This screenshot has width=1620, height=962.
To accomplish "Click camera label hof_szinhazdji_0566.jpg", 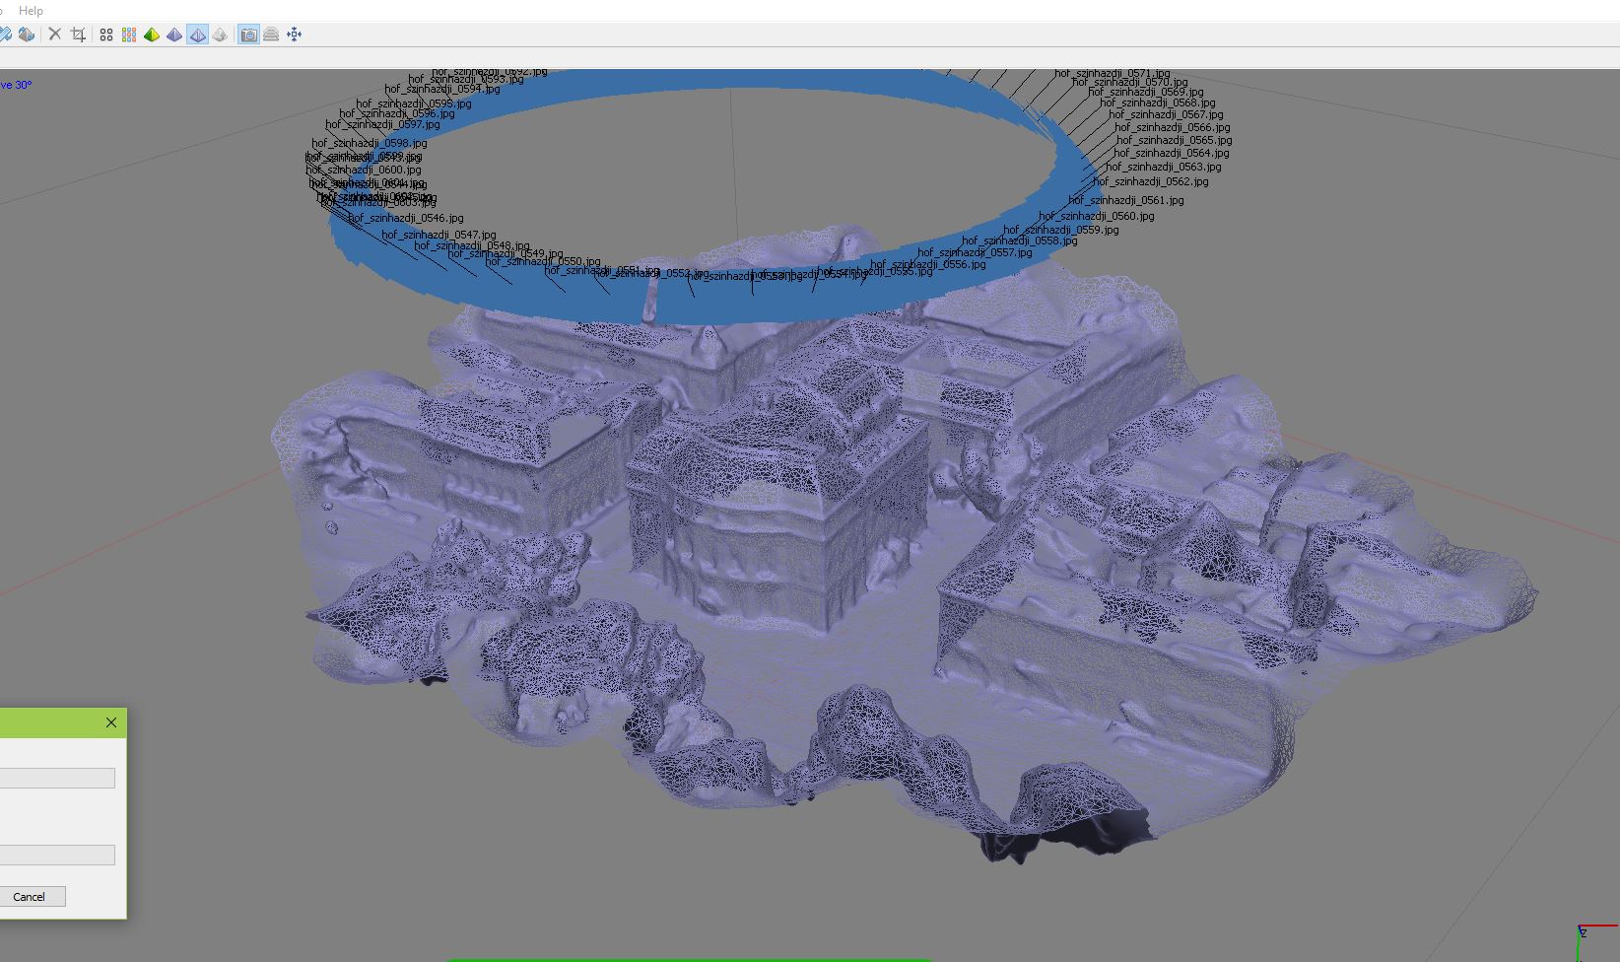I will point(1173,127).
